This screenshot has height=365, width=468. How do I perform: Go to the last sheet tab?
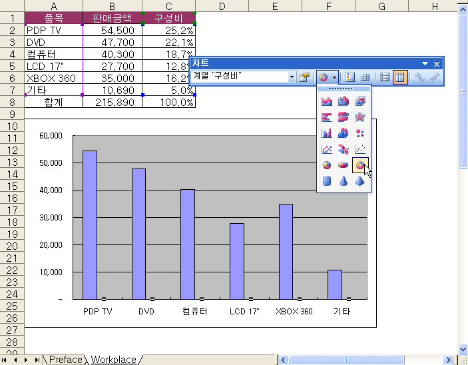click(x=37, y=360)
